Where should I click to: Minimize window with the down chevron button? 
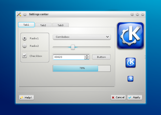(x=132, y=14)
